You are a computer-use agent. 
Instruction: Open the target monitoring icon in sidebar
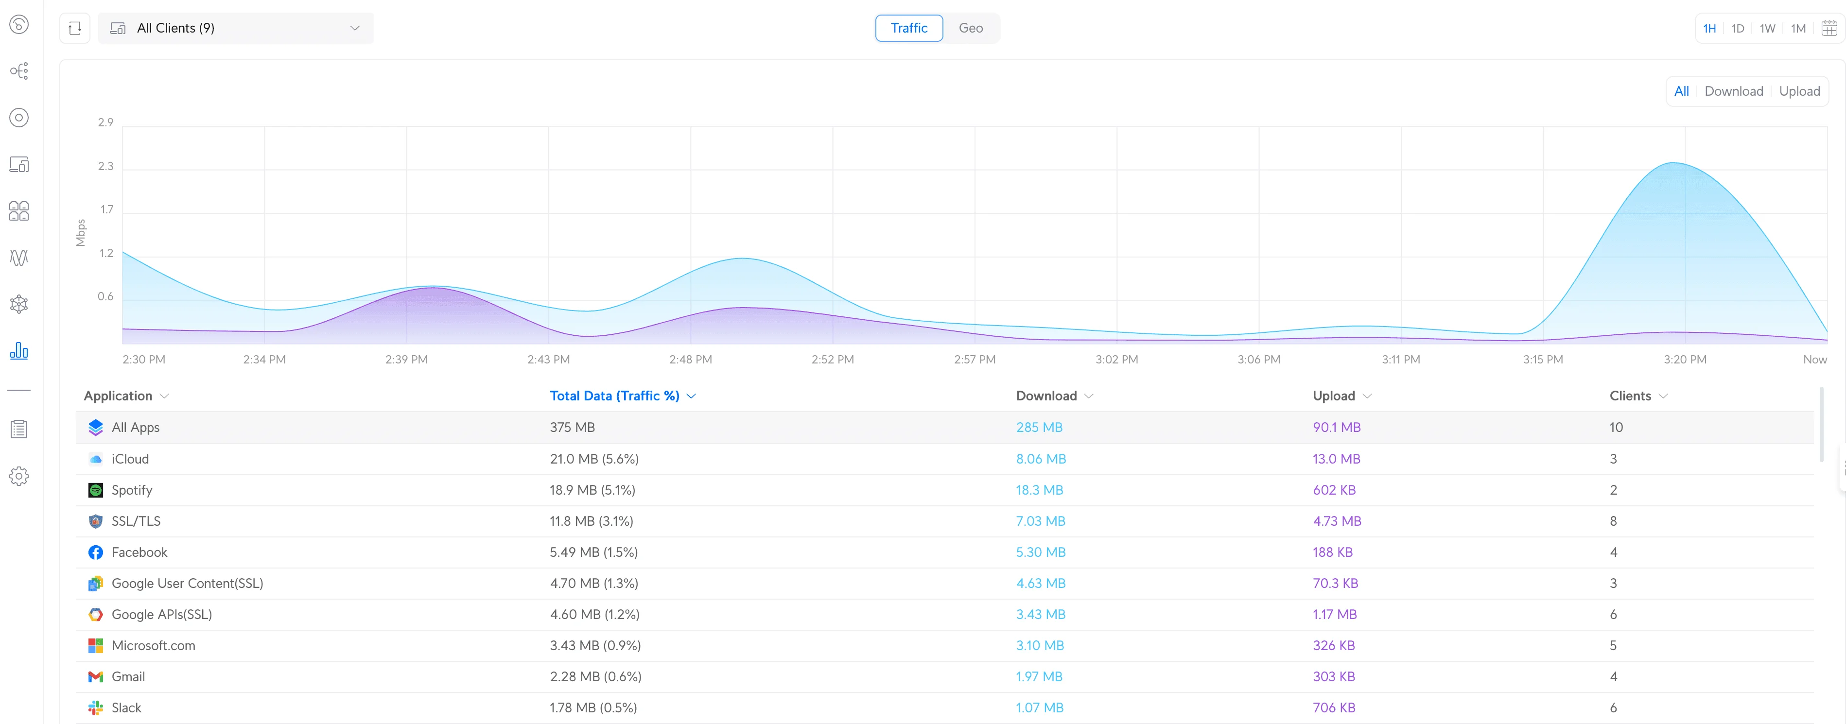pos(19,118)
